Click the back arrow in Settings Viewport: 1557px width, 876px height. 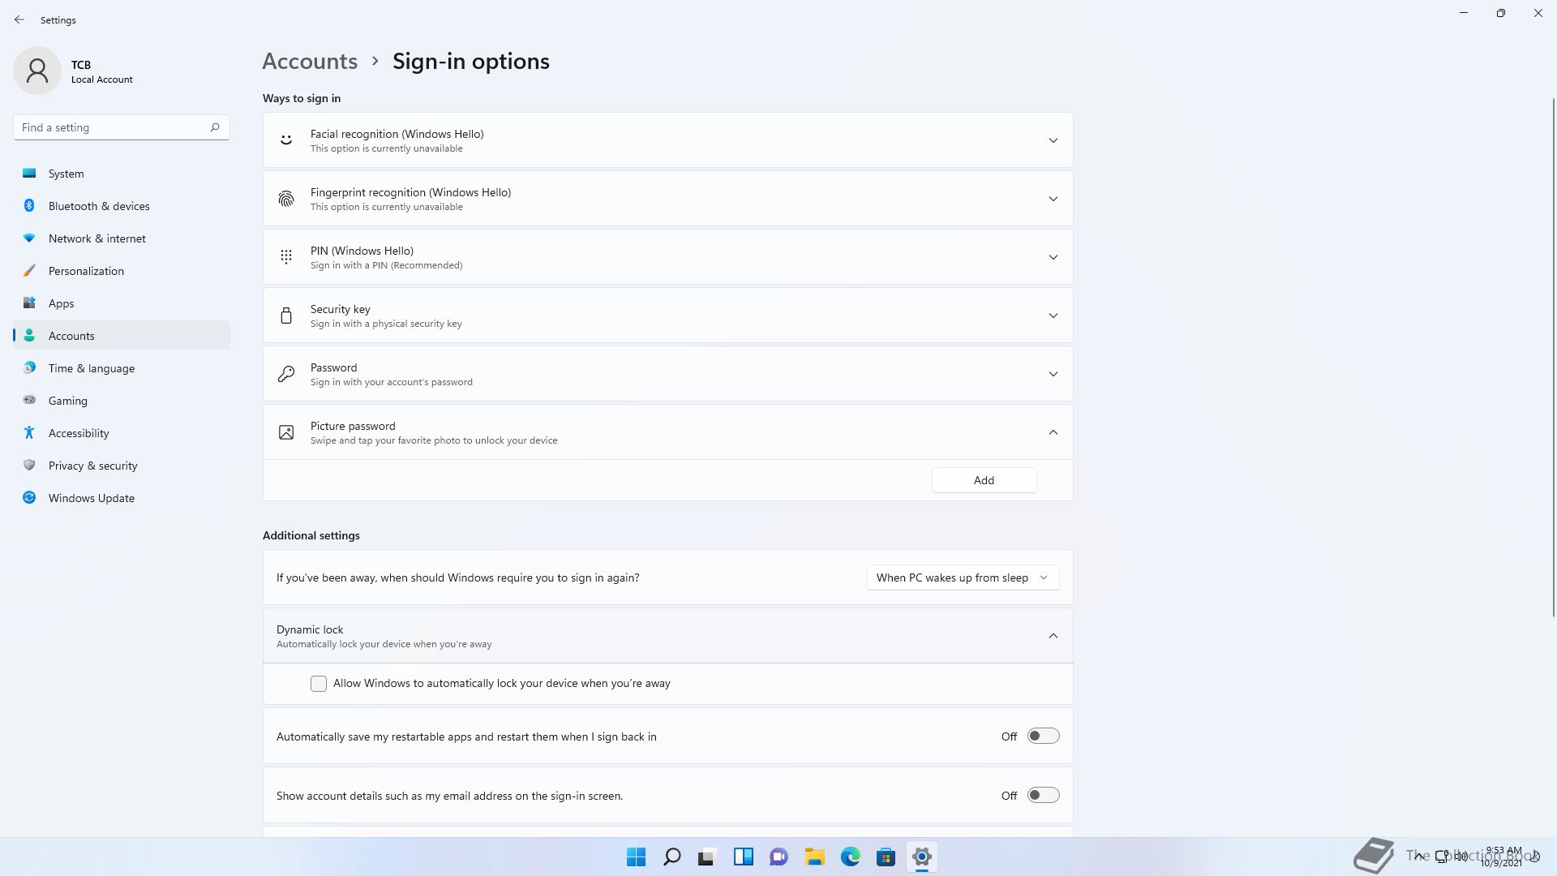(19, 19)
